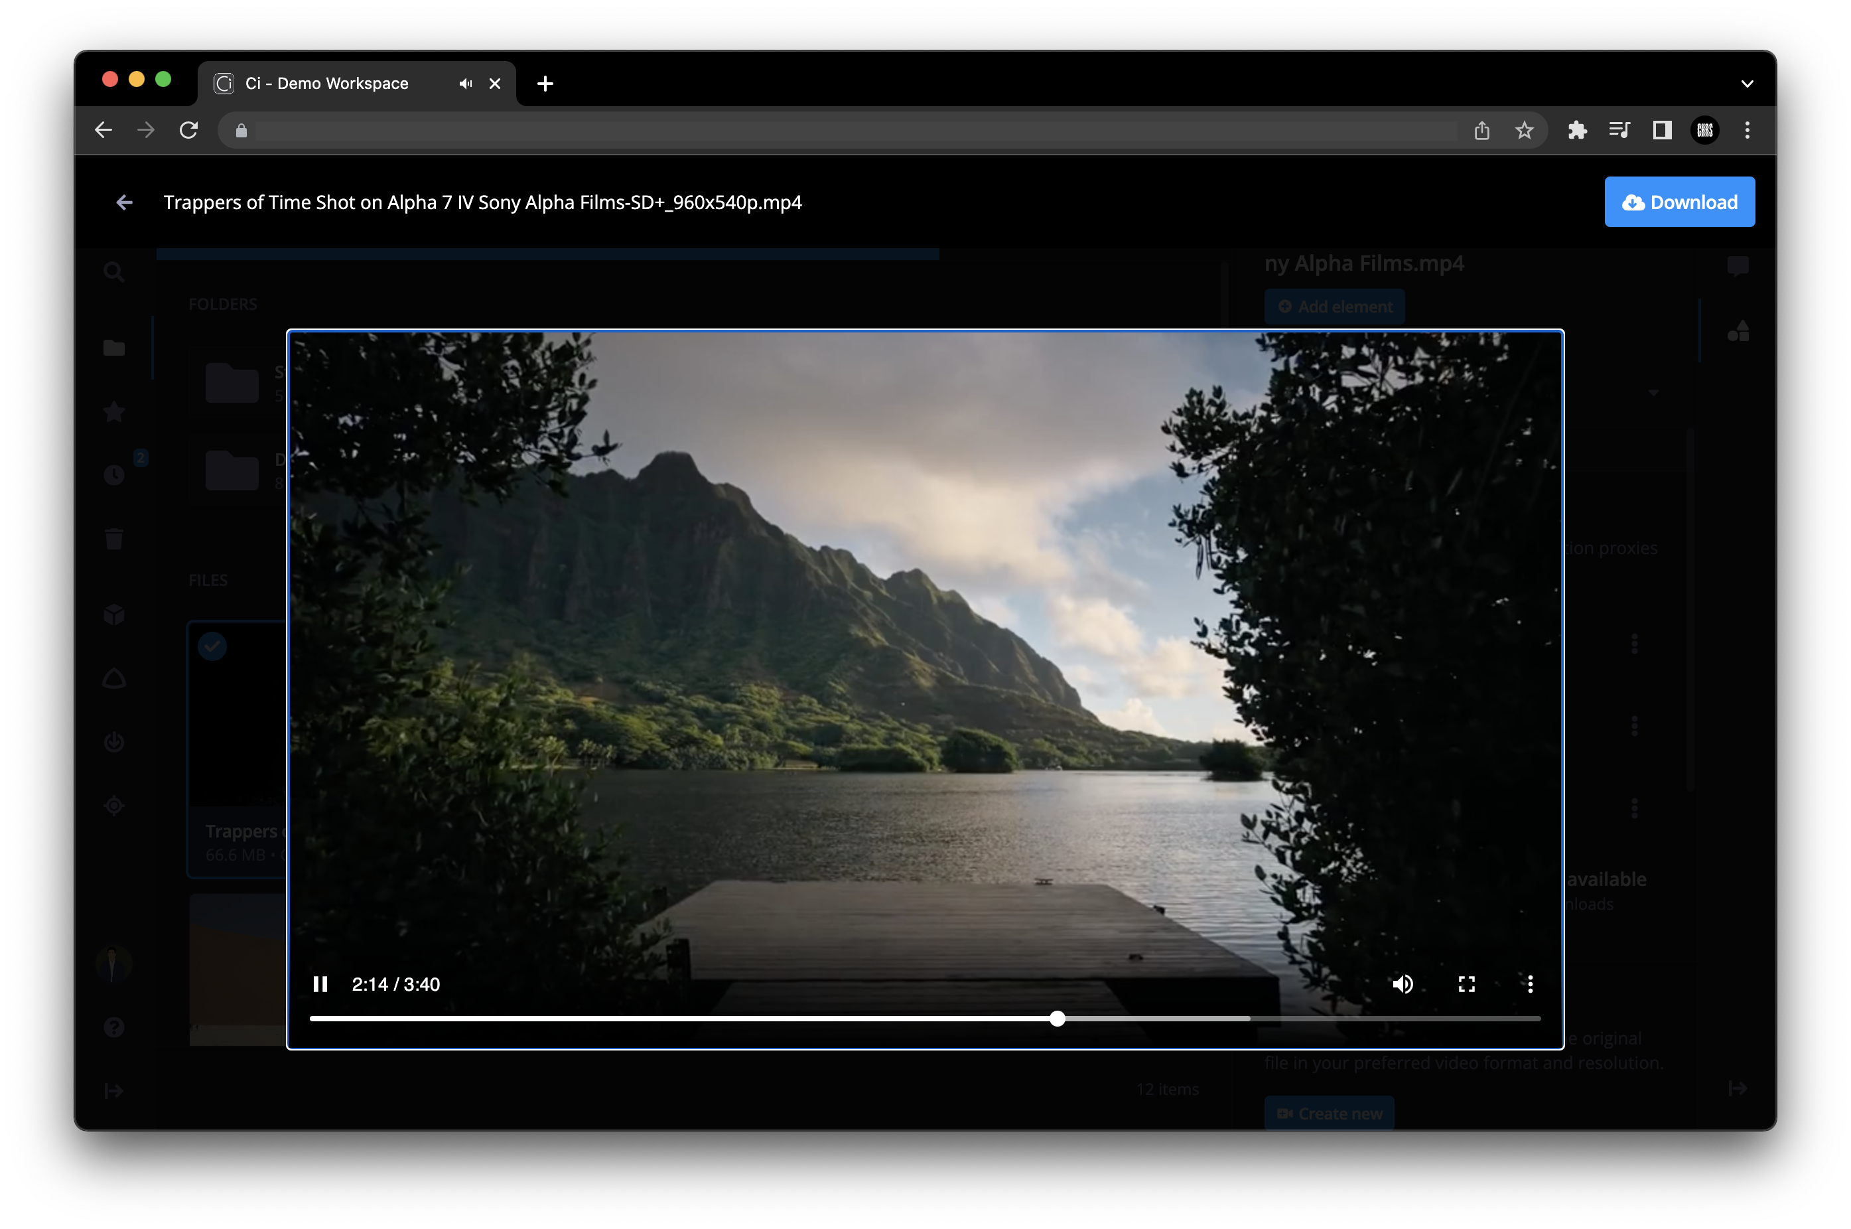Image resolution: width=1851 pixels, height=1229 pixels.
Task: Open the comments icon in right panel
Action: point(1738,267)
